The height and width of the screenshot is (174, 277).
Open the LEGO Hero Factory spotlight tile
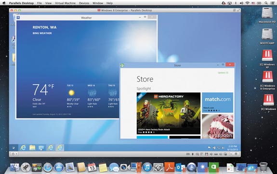coord(169,113)
